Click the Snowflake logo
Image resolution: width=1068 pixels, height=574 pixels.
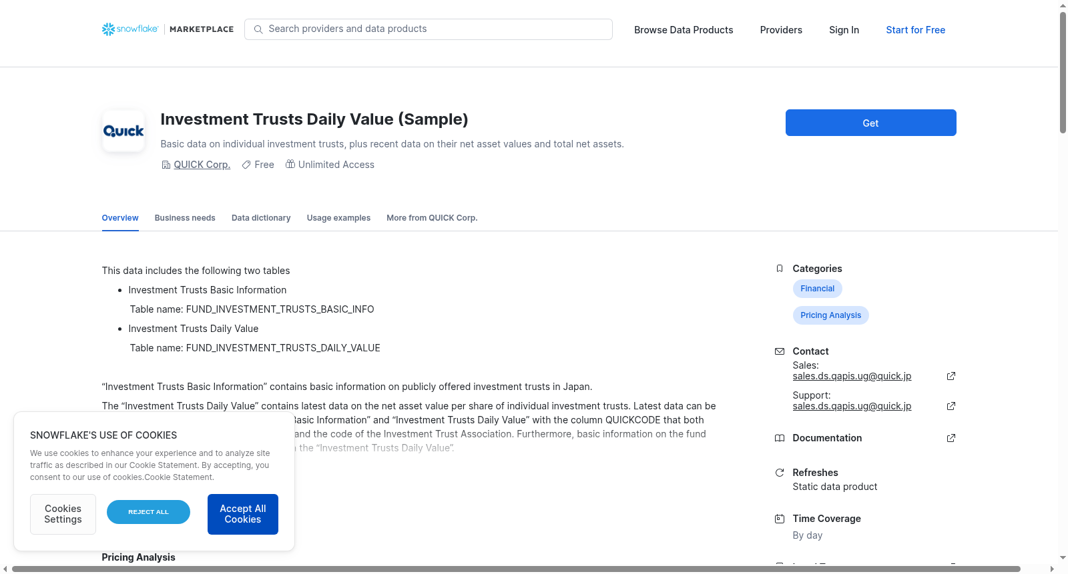130,29
